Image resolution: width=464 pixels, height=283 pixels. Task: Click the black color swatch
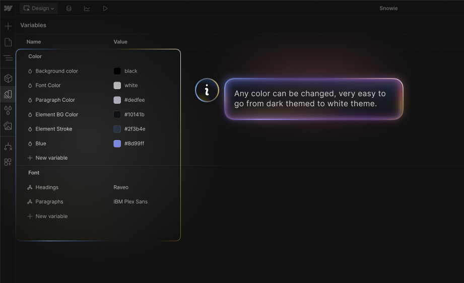[x=117, y=71]
